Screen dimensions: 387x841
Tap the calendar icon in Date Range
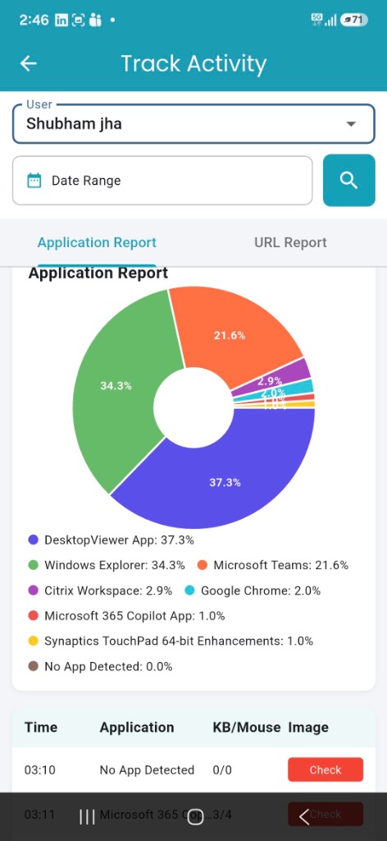[34, 181]
